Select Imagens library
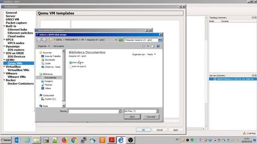The image size is (257, 144). click(47, 81)
